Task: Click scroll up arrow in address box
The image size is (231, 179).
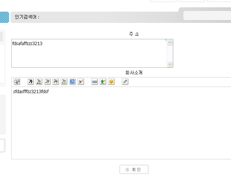Action: [x=170, y=43]
